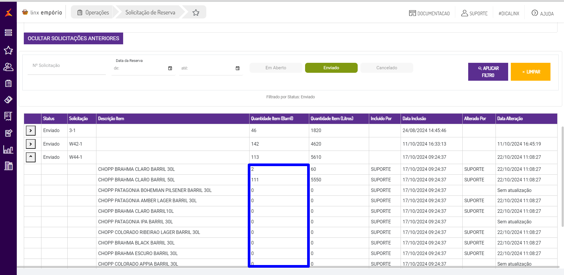
Task: Click the liters value 4620 cell
Action: point(339,144)
